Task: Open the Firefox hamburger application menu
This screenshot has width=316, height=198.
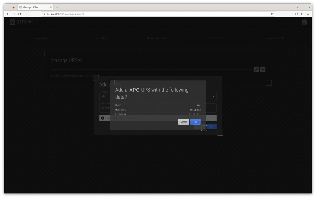Action: pos(308,14)
